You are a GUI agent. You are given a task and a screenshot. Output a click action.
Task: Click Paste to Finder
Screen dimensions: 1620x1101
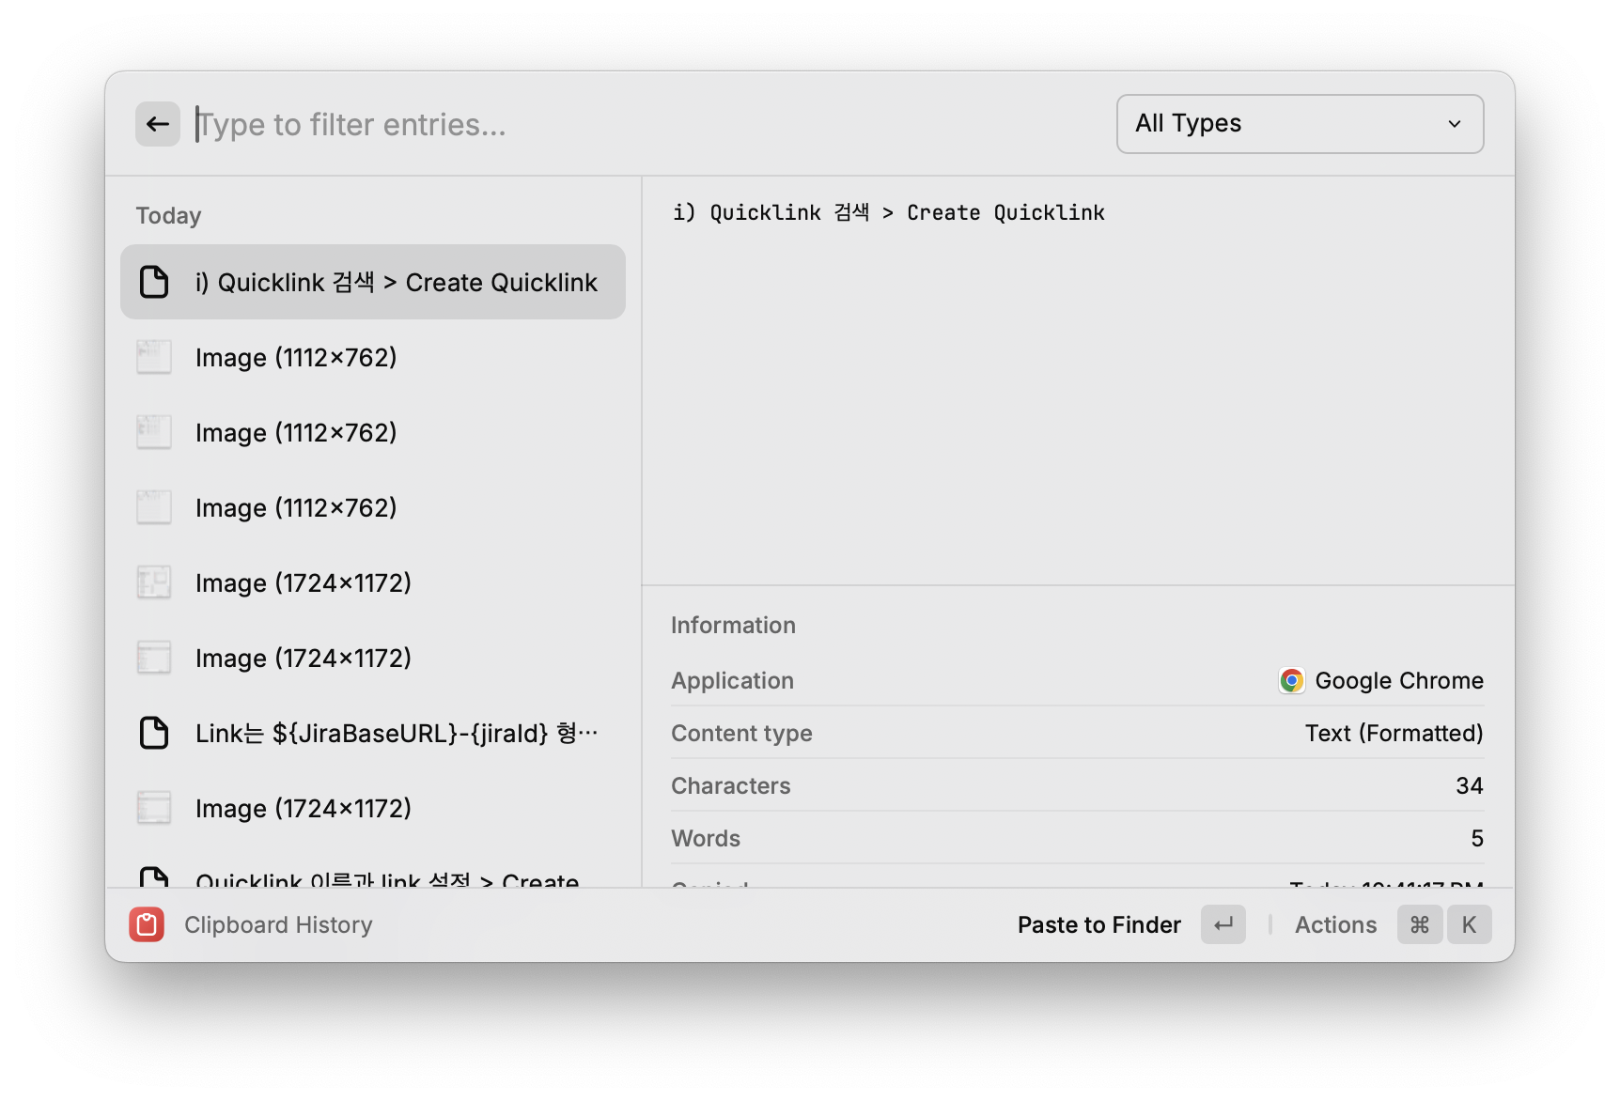pyautogui.click(x=1098, y=924)
